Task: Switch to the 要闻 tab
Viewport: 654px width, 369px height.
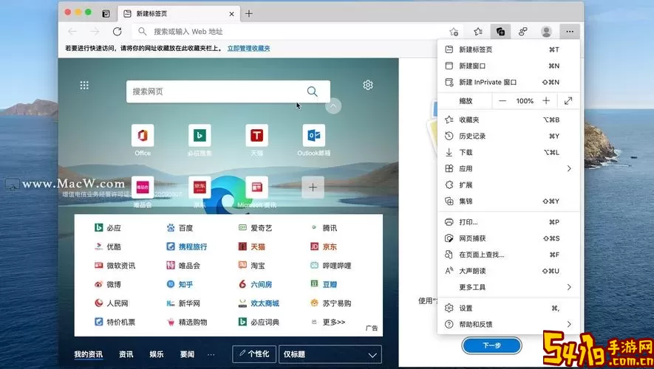Action: coord(187,354)
